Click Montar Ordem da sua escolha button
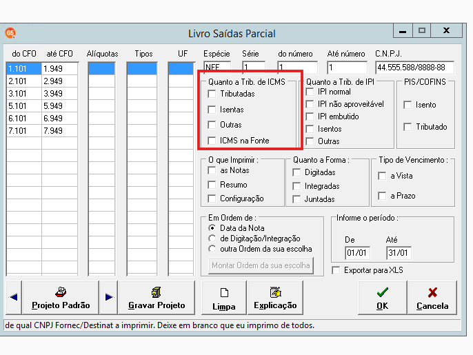This screenshot has height=355, width=473. pos(261,265)
